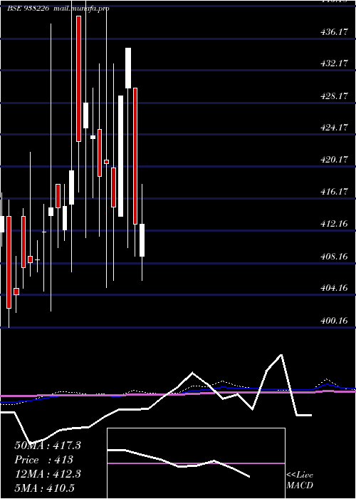
Task: Click the 420.17 price axis label
Action: coord(333,160)
